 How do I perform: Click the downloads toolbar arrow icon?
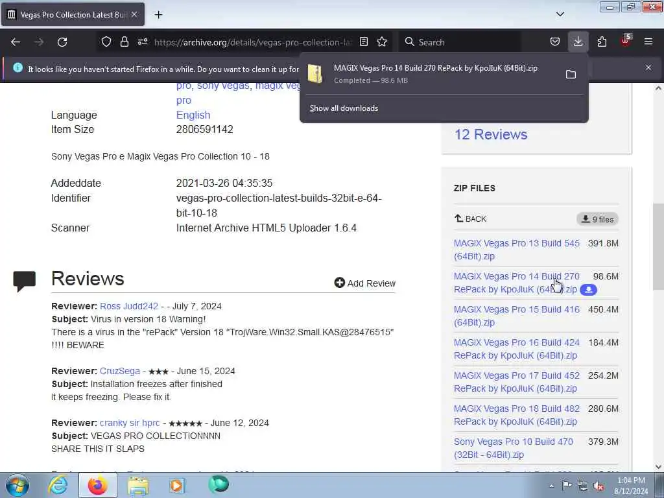coord(578,41)
